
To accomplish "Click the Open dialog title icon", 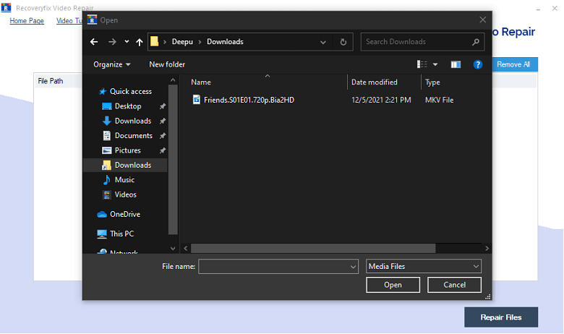I will tap(92, 20).
